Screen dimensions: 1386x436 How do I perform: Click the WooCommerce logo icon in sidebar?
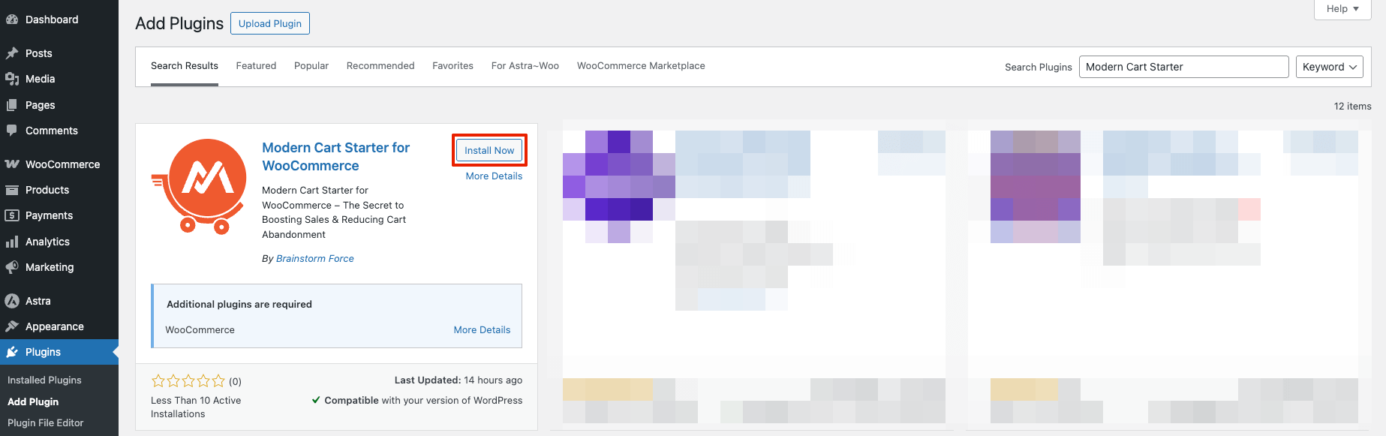pos(12,164)
